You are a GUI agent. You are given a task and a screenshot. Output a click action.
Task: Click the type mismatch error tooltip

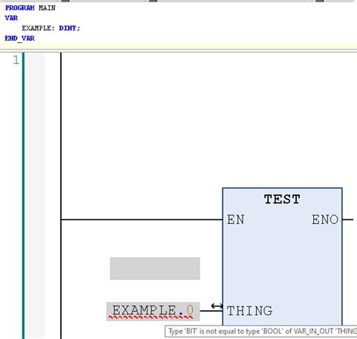pos(261,331)
